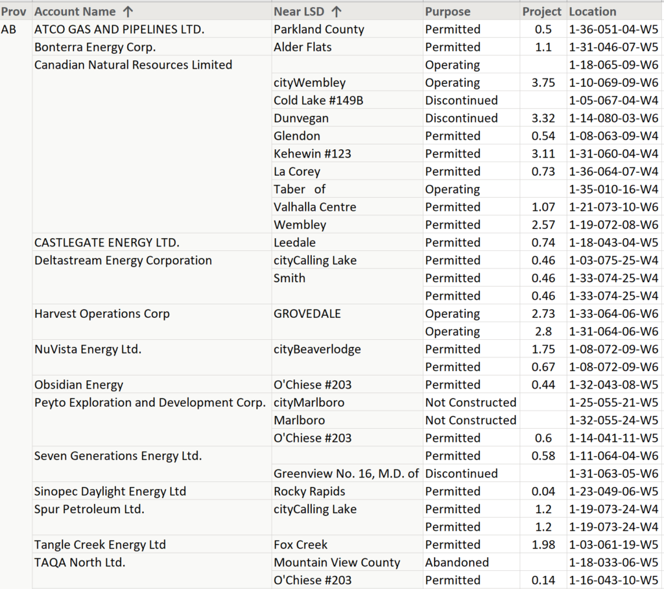
Task: Select project value 3.75
Action: coord(543,82)
